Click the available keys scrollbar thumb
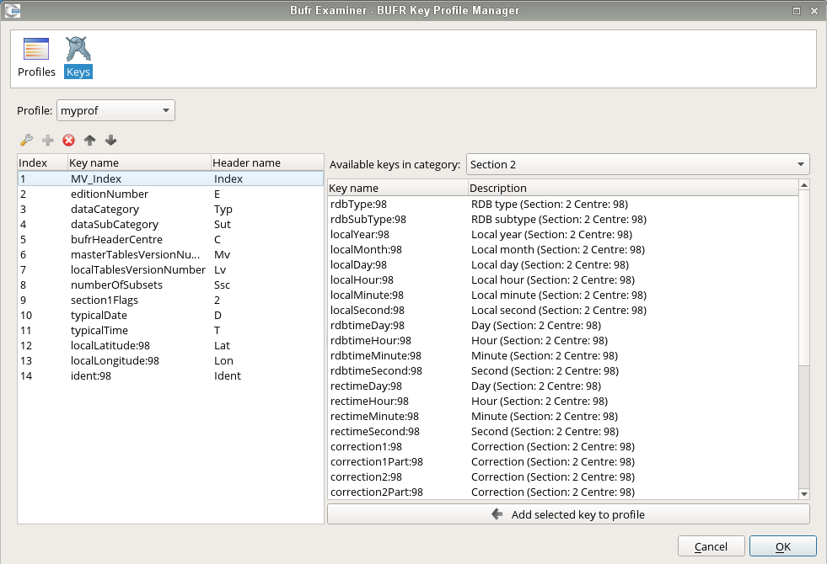827x564 pixels. tap(804, 278)
